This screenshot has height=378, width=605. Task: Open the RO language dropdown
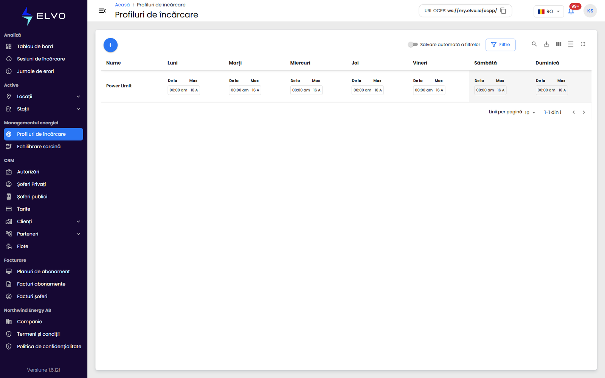[549, 11]
